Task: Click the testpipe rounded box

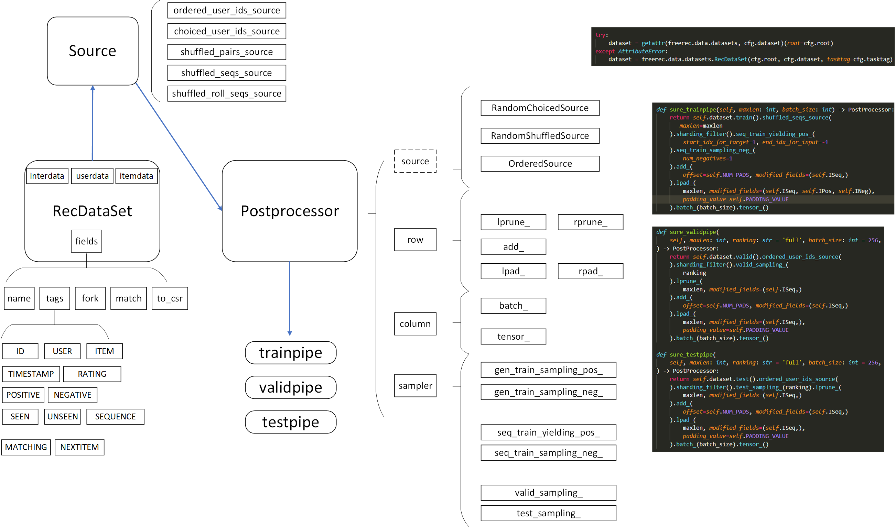Action: coord(291,422)
